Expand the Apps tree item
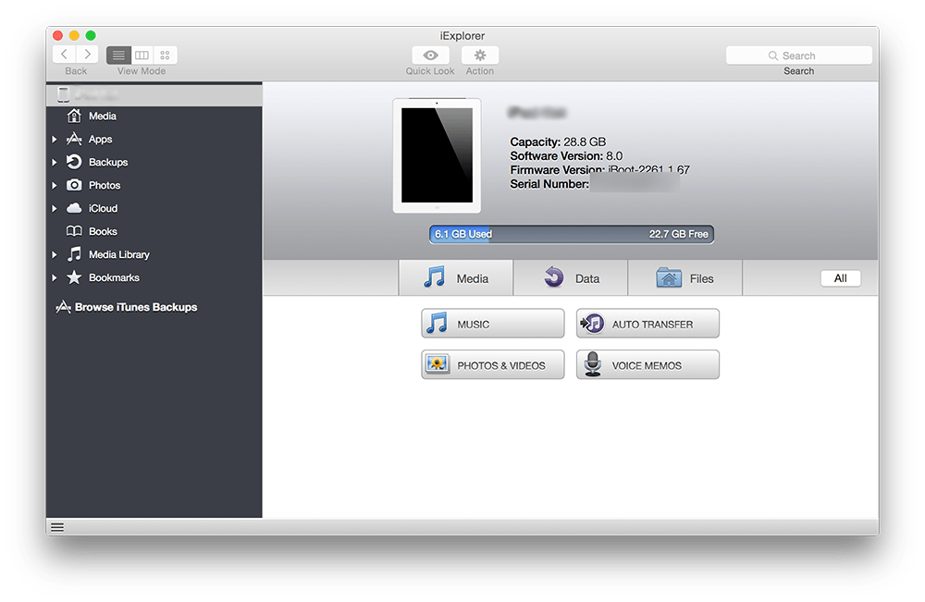This screenshot has width=925, height=602. click(55, 139)
